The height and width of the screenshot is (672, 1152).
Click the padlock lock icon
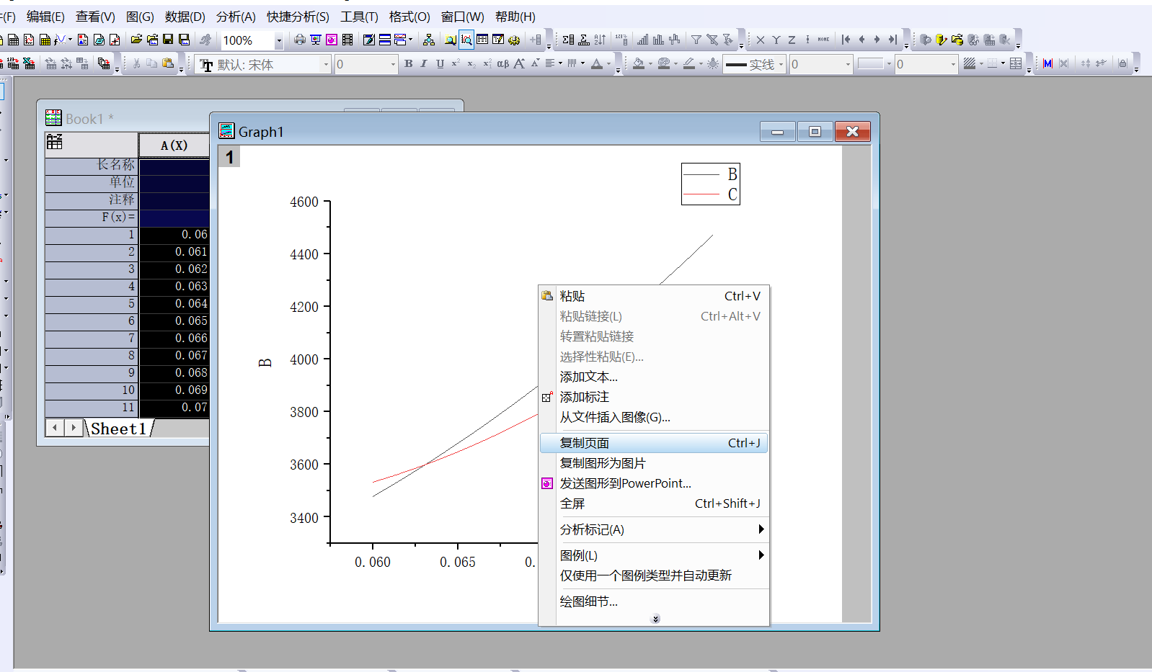(x=1123, y=63)
